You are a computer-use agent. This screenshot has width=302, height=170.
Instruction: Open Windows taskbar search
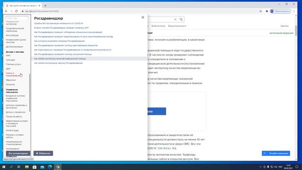pyautogui.click(x=11, y=167)
